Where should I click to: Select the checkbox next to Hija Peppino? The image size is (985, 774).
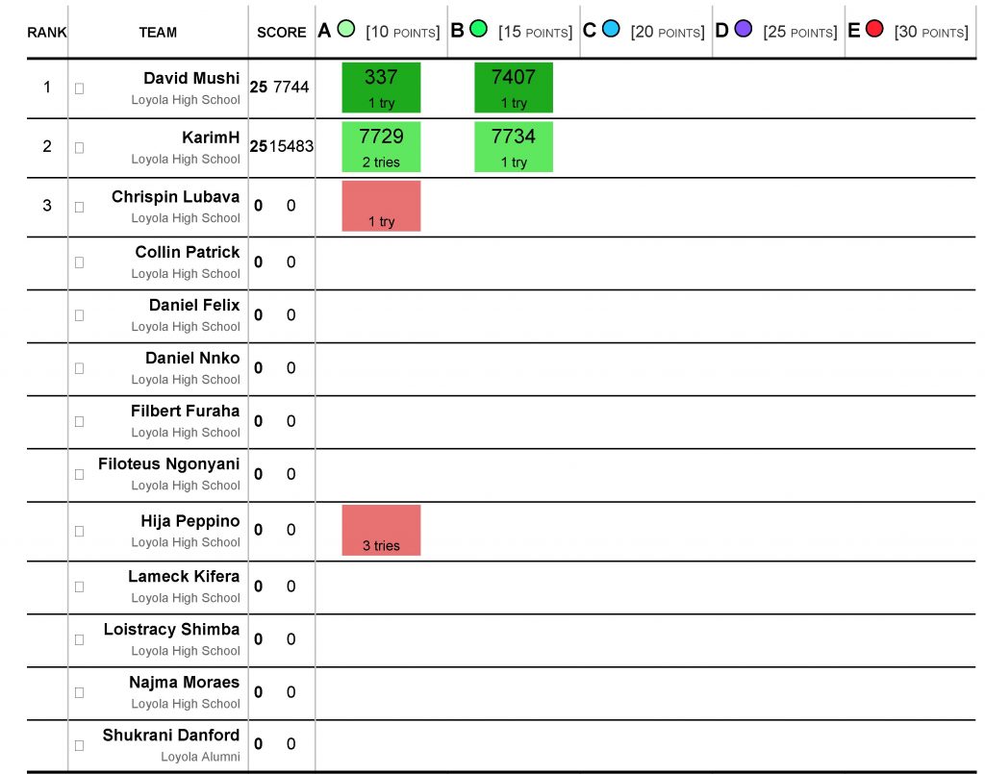tap(79, 531)
